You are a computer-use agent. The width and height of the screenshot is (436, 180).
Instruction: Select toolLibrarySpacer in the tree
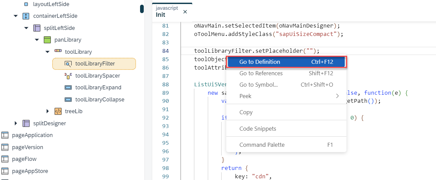click(98, 76)
